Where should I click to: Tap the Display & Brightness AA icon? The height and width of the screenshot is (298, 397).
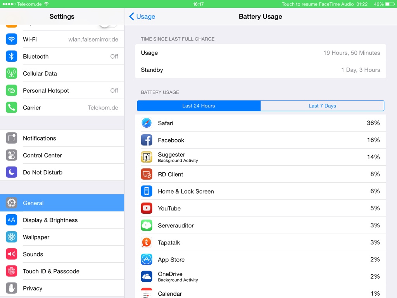pos(11,220)
